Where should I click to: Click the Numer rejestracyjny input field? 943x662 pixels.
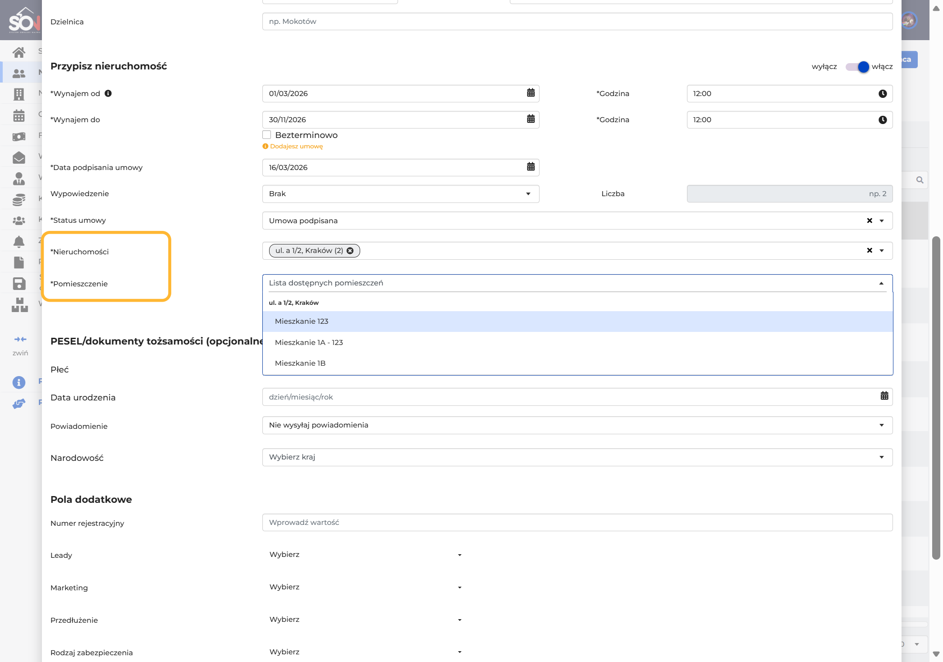pyautogui.click(x=577, y=523)
